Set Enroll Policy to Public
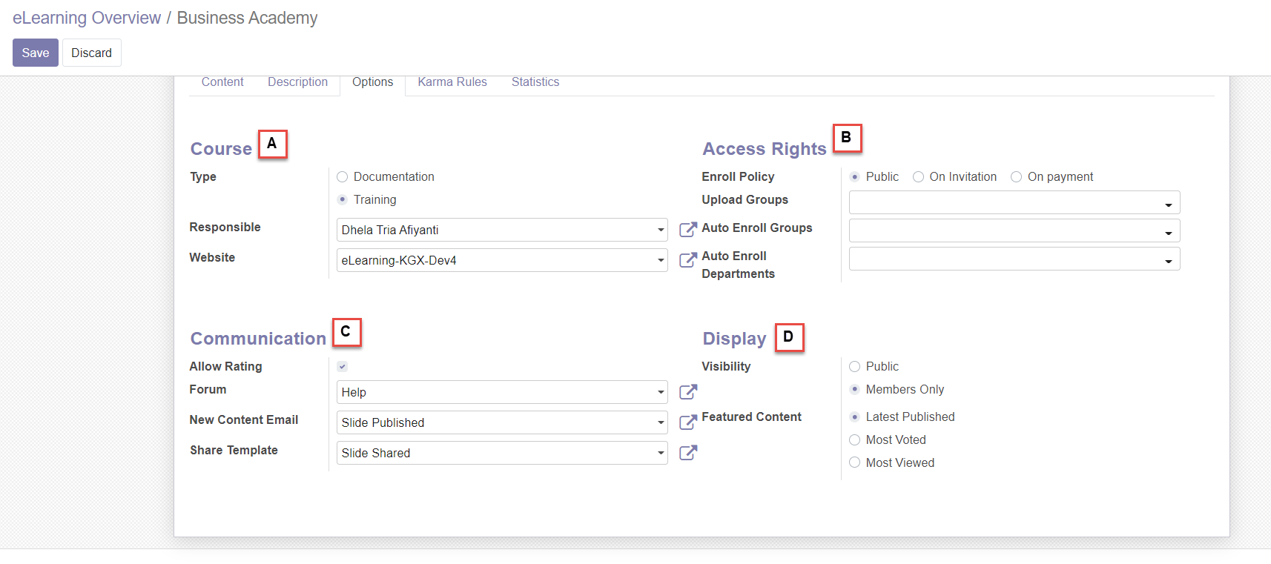Image resolution: width=1271 pixels, height=564 pixels. coord(855,176)
